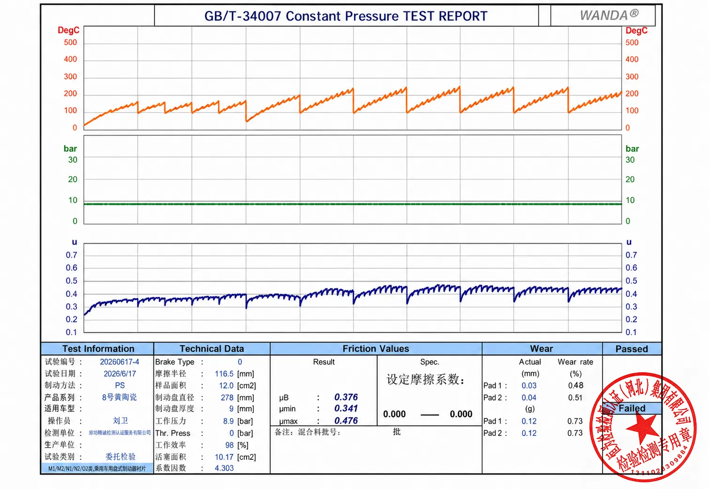The image size is (709, 489).
Task: Click coefficient factor value '4.303'
Action: pyautogui.click(x=224, y=468)
